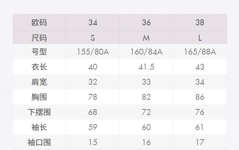
Task: Click the 号型 row label
Action: [x=39, y=52]
